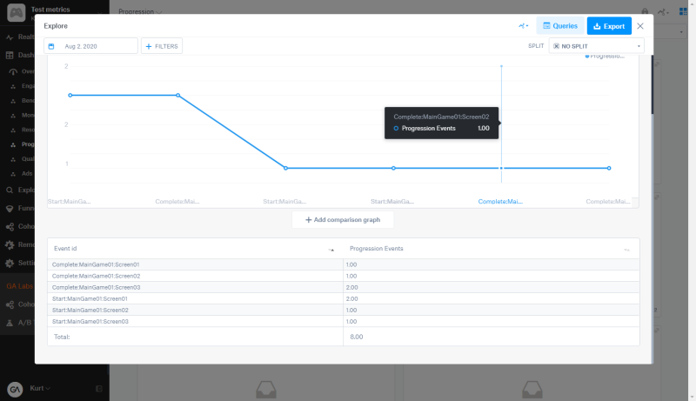The image size is (696, 401).
Task: Click the 2.00 value for Complete:MainGame01:Screen03
Action: click(x=352, y=287)
